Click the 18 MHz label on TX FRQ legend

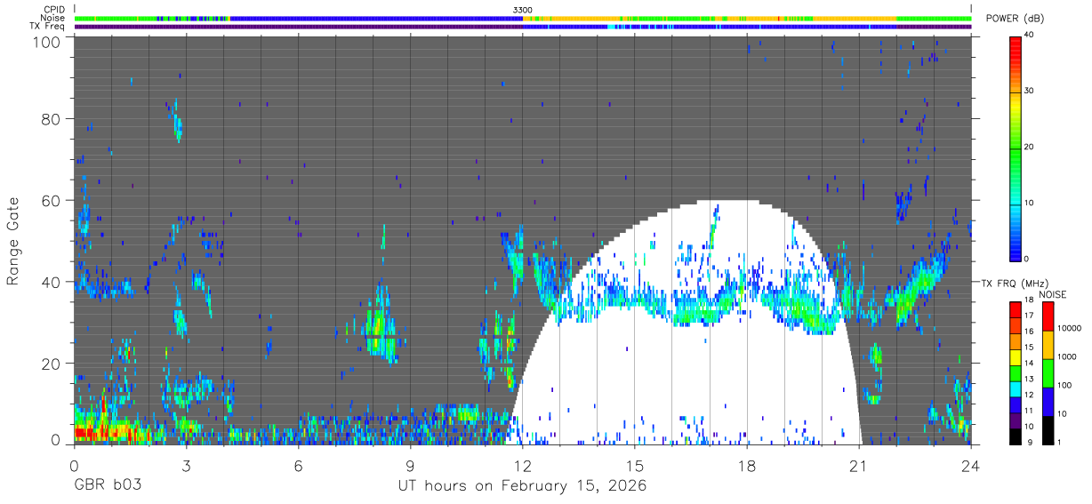pos(1028,300)
